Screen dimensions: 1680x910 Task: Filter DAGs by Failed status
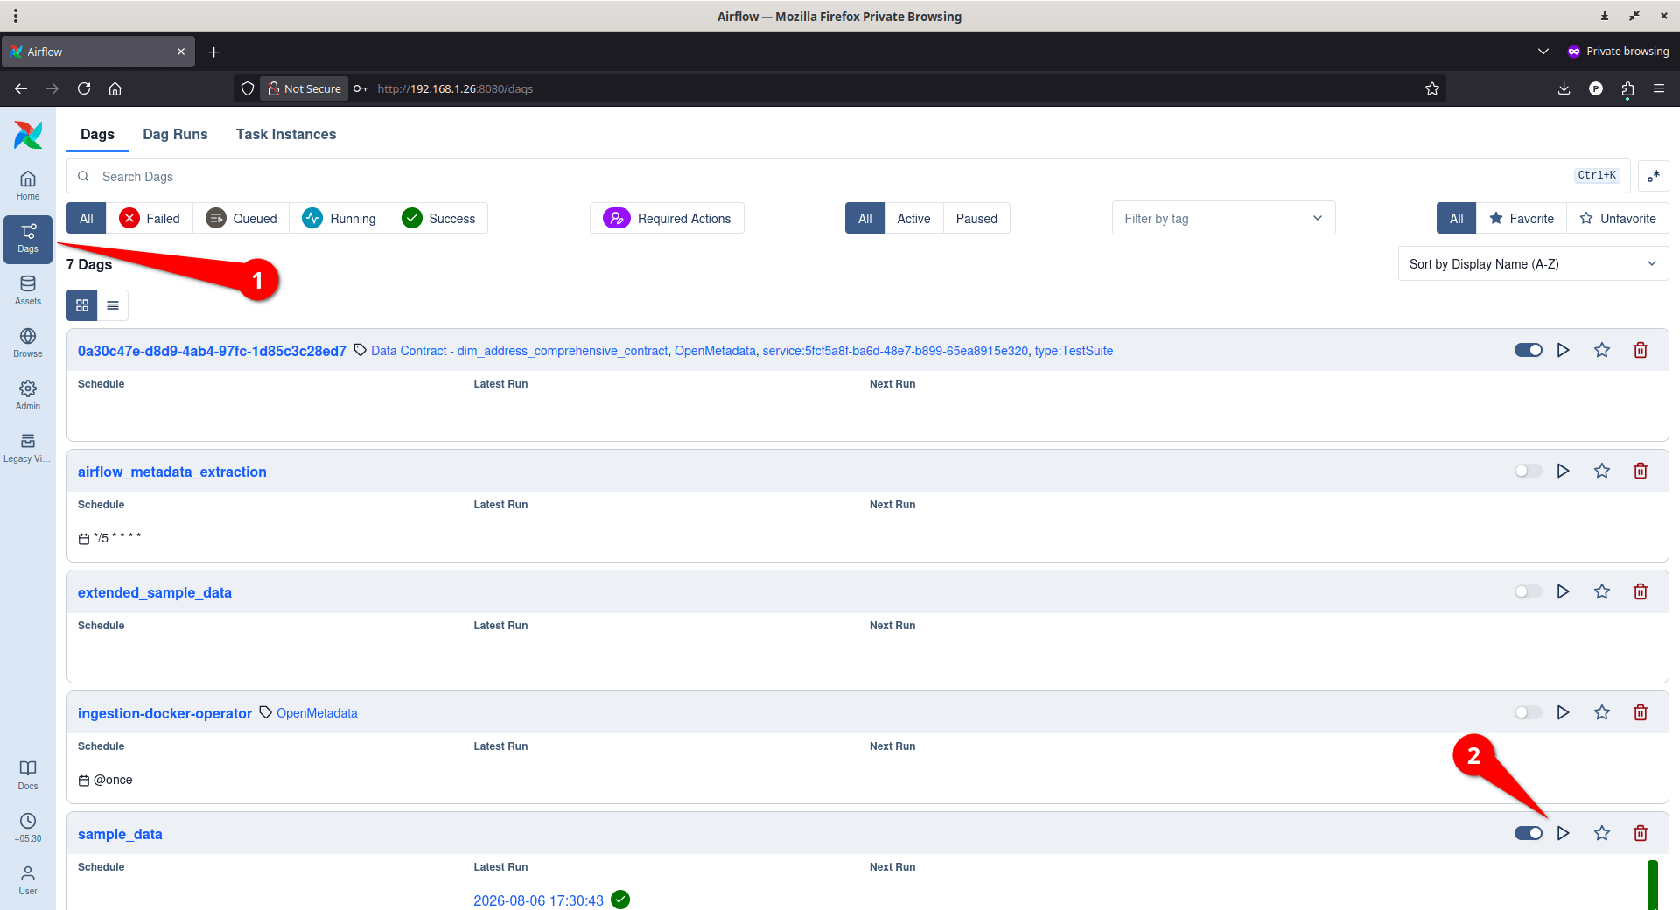tap(150, 219)
